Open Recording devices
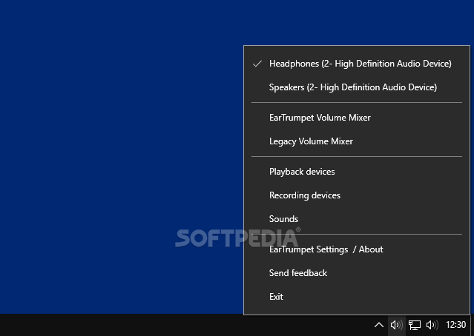This screenshot has height=336, width=474. (357, 195)
